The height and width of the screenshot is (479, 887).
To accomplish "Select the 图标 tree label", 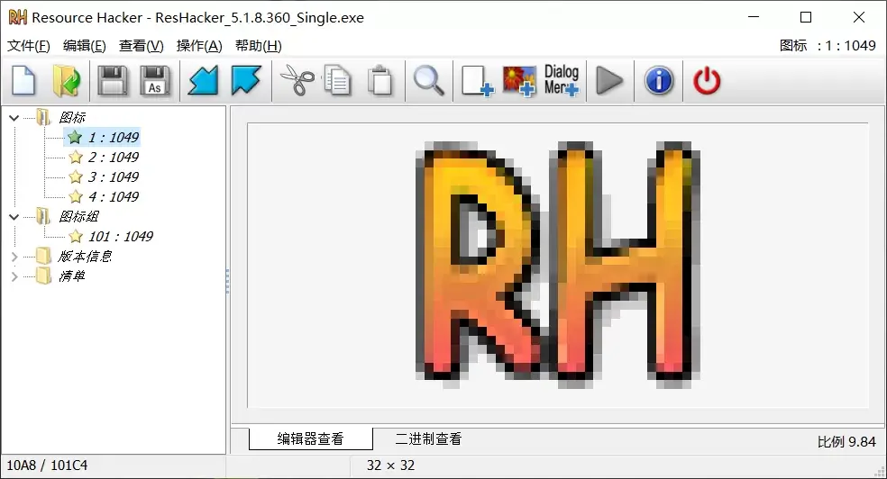I will click(x=72, y=117).
